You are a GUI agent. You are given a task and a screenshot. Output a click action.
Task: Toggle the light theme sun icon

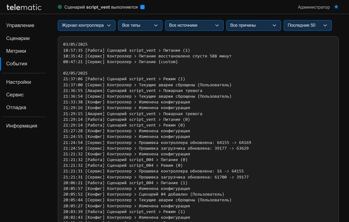coord(336,7)
